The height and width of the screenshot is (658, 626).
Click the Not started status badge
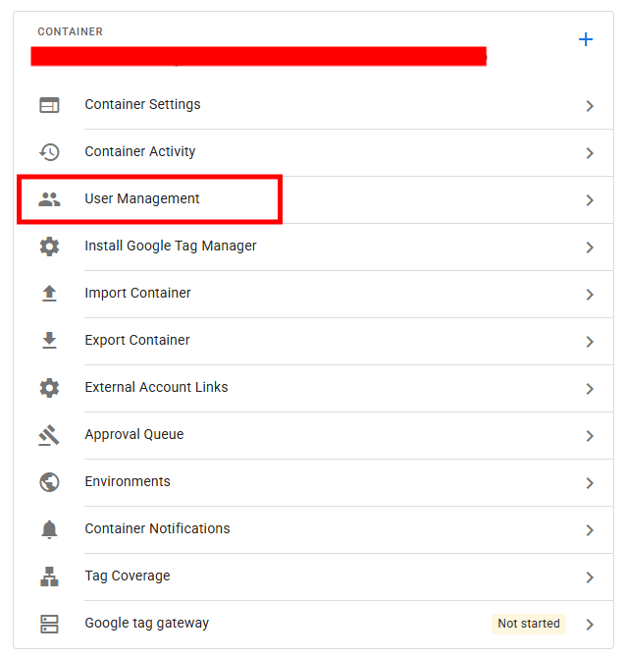pos(529,624)
